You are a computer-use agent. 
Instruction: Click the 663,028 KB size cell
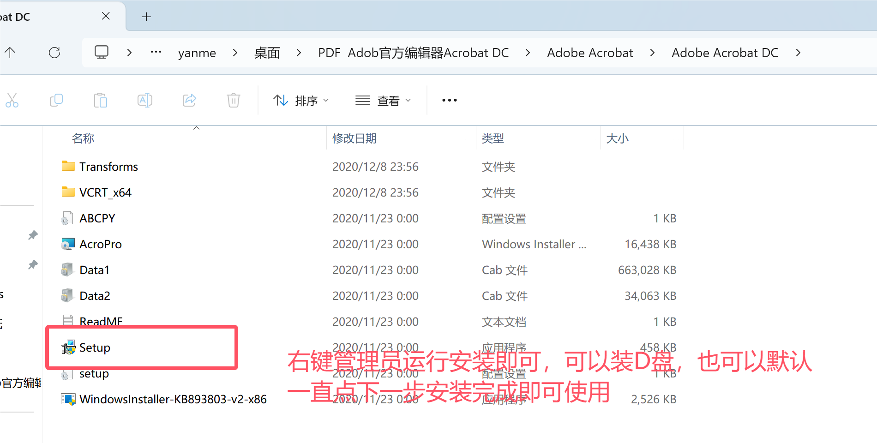[647, 270]
